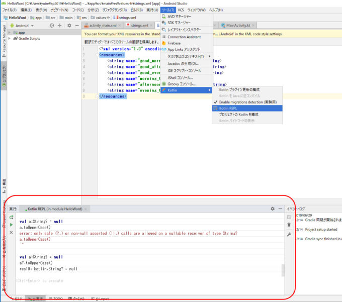Click the values-fr breadcrumb folder
This screenshot has width=342, height=302.
[x=100, y=18]
